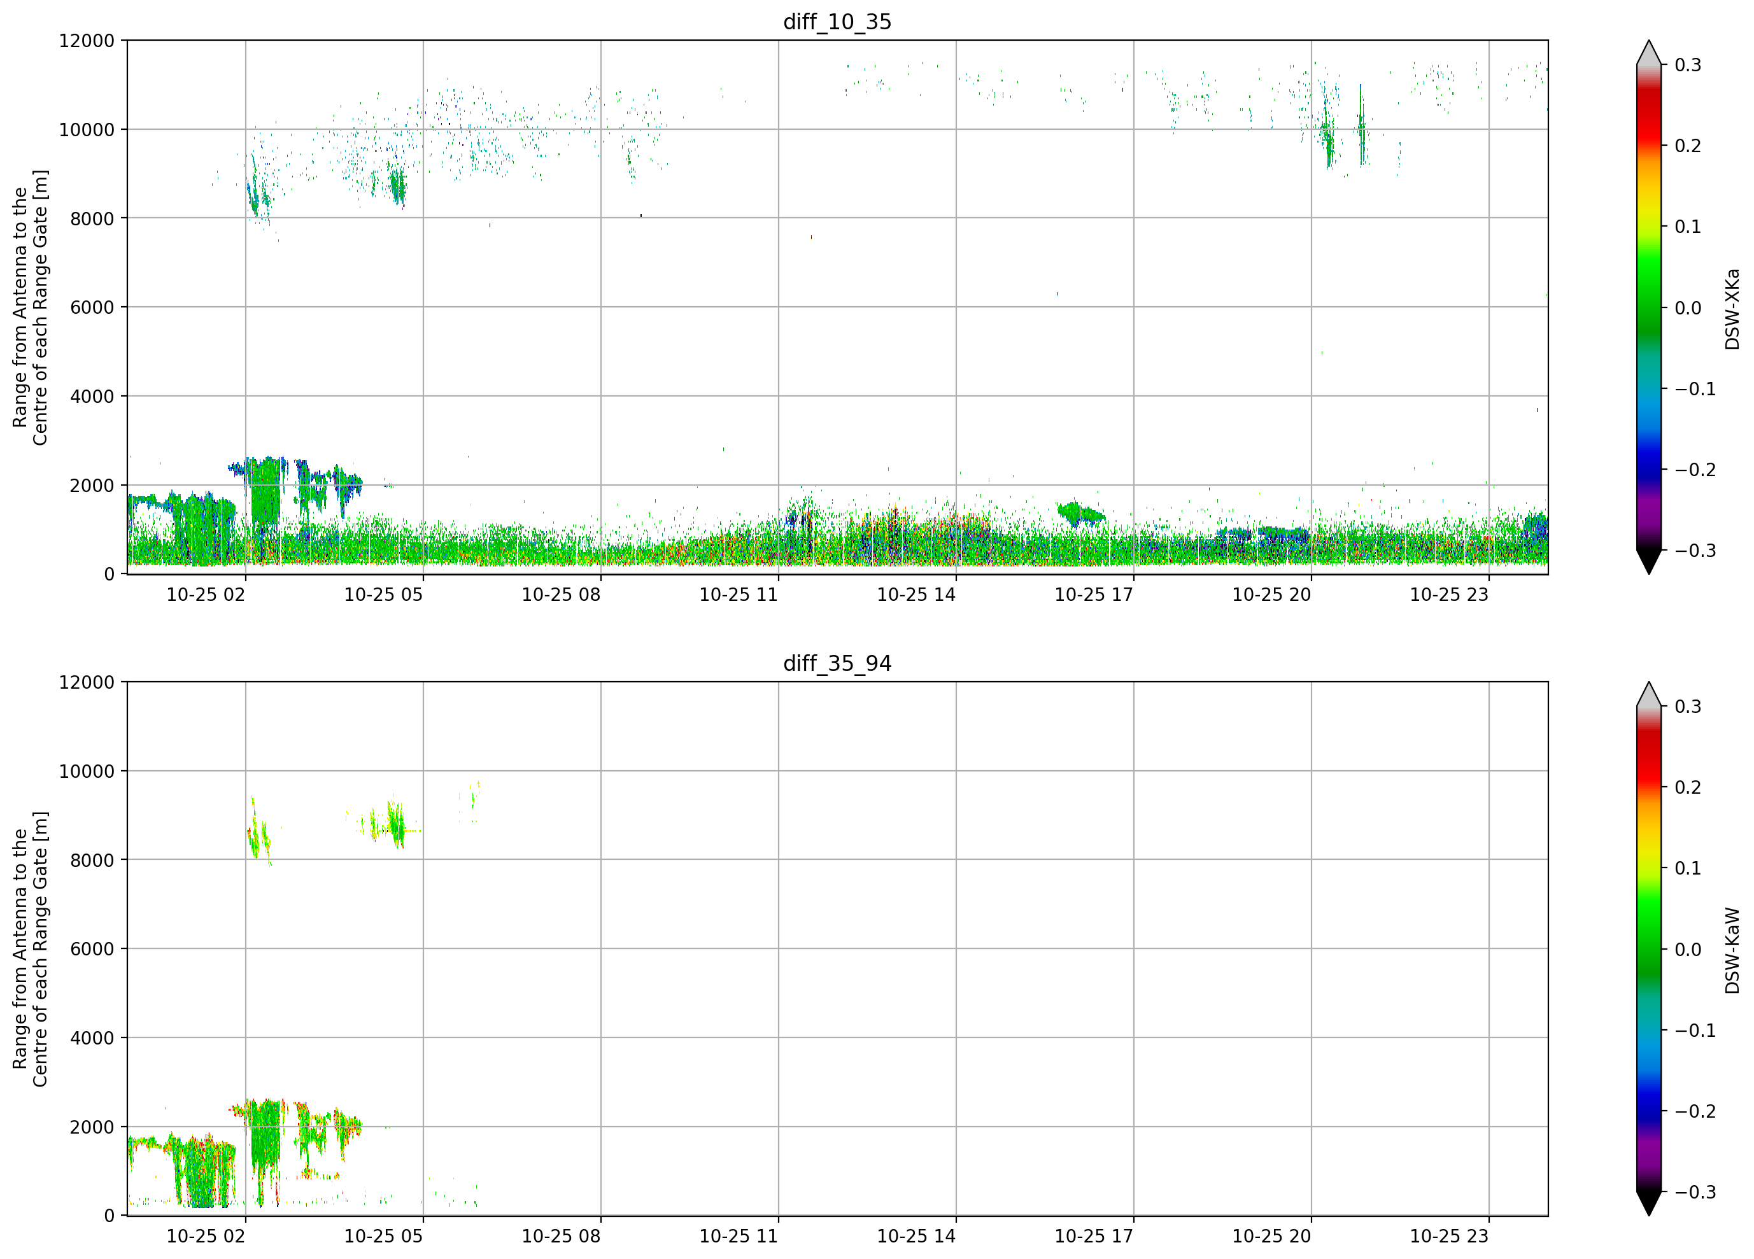Click the −0.1 tick on the DSW-KaW colorbar

coord(1695,1031)
